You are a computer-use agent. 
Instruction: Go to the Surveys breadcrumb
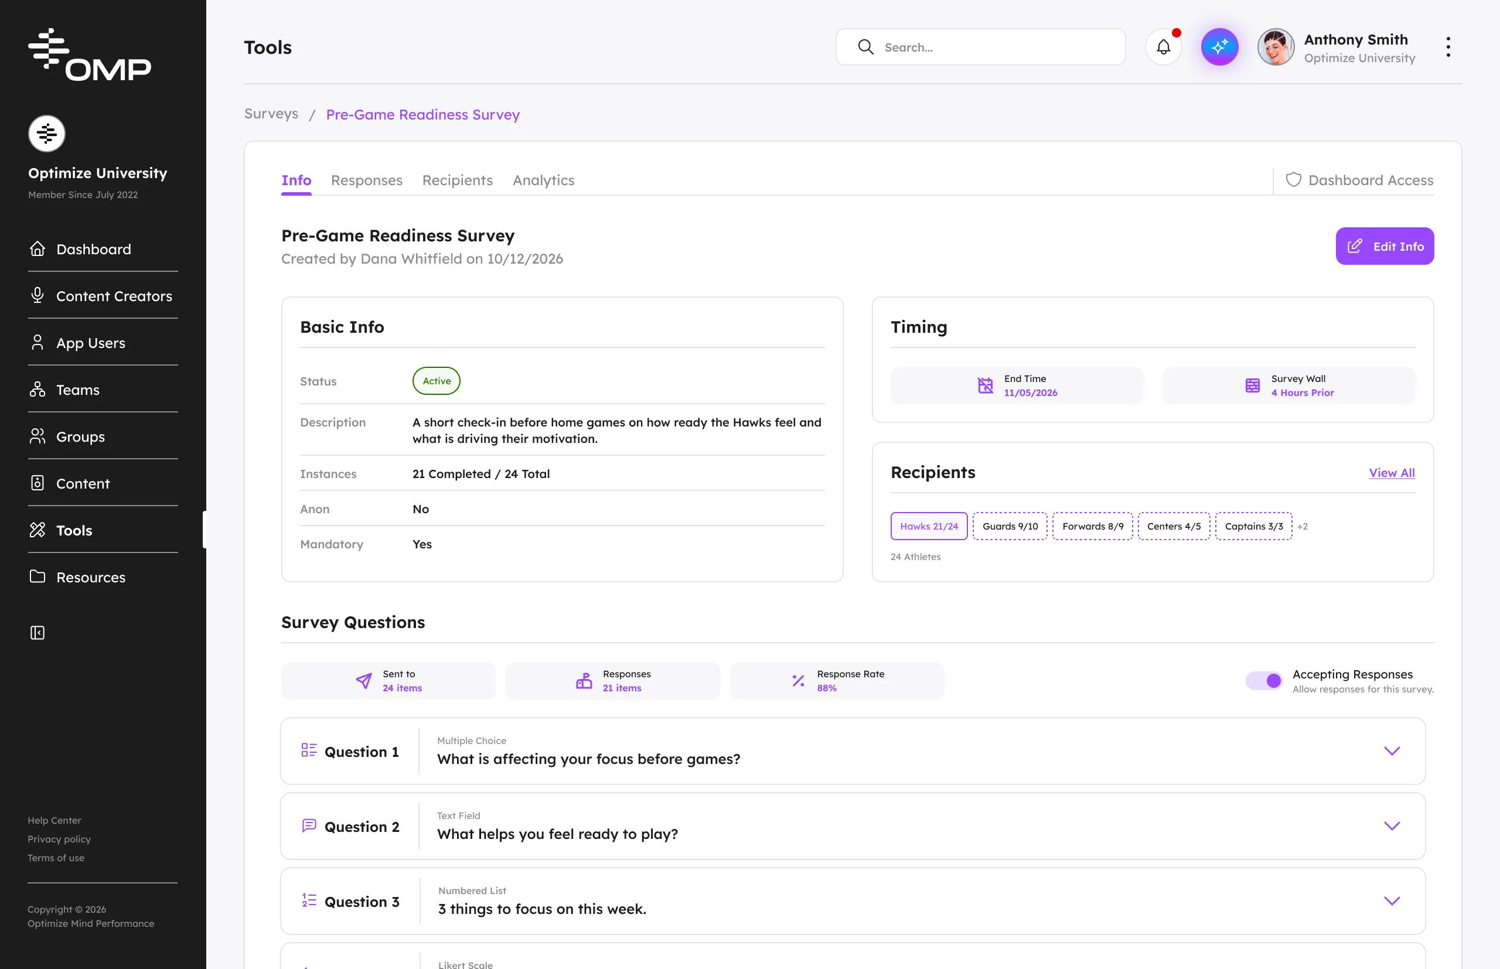pos(271,114)
